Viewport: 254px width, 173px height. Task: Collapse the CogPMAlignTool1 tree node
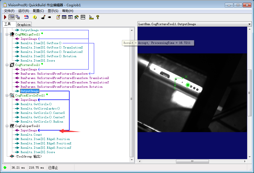tap(7, 35)
